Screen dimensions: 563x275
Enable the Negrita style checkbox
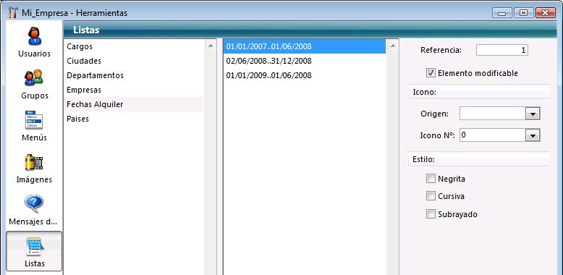pos(431,179)
